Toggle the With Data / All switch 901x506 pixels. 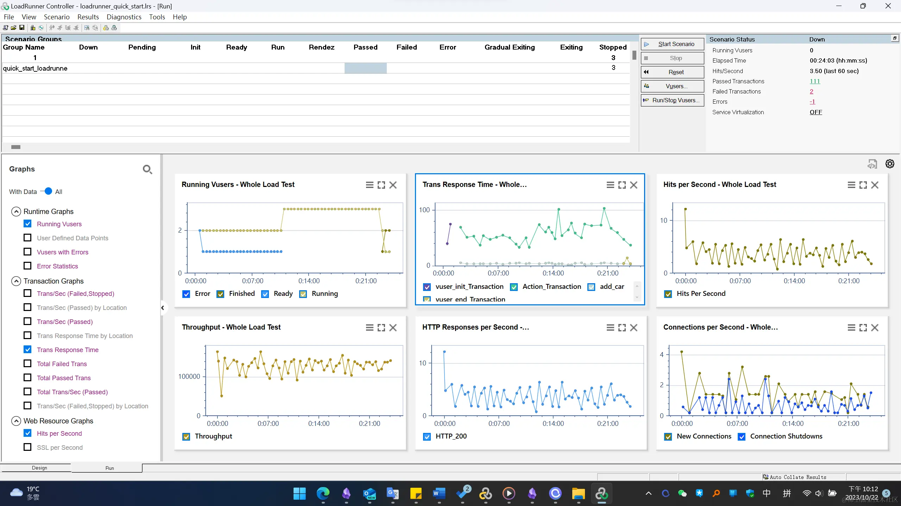(x=46, y=191)
